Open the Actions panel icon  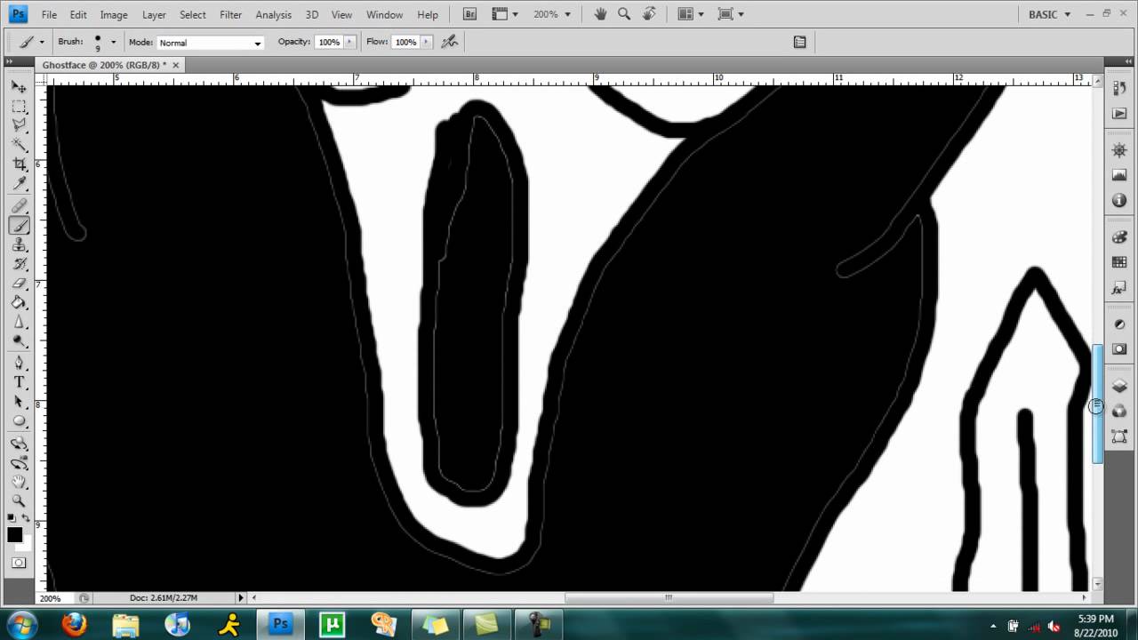tap(1119, 114)
